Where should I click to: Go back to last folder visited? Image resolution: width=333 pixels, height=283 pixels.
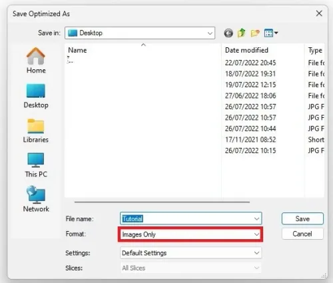(x=228, y=33)
